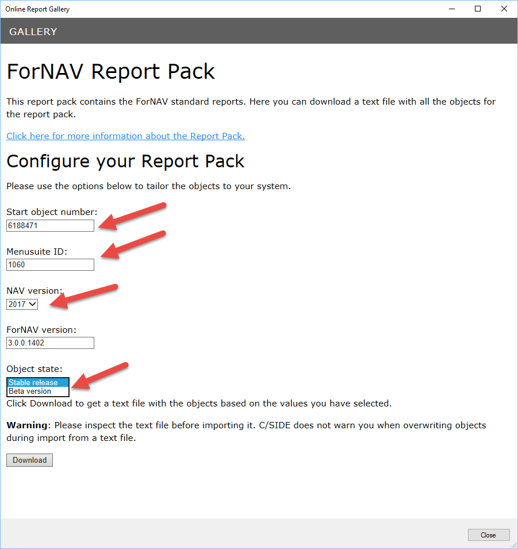The height and width of the screenshot is (549, 518).
Task: Click the Close button at bottom right
Action: point(488,535)
